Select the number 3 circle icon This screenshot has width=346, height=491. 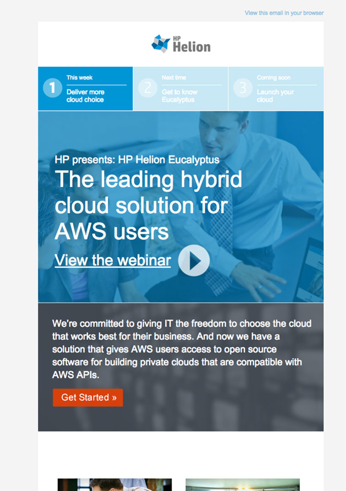(243, 88)
